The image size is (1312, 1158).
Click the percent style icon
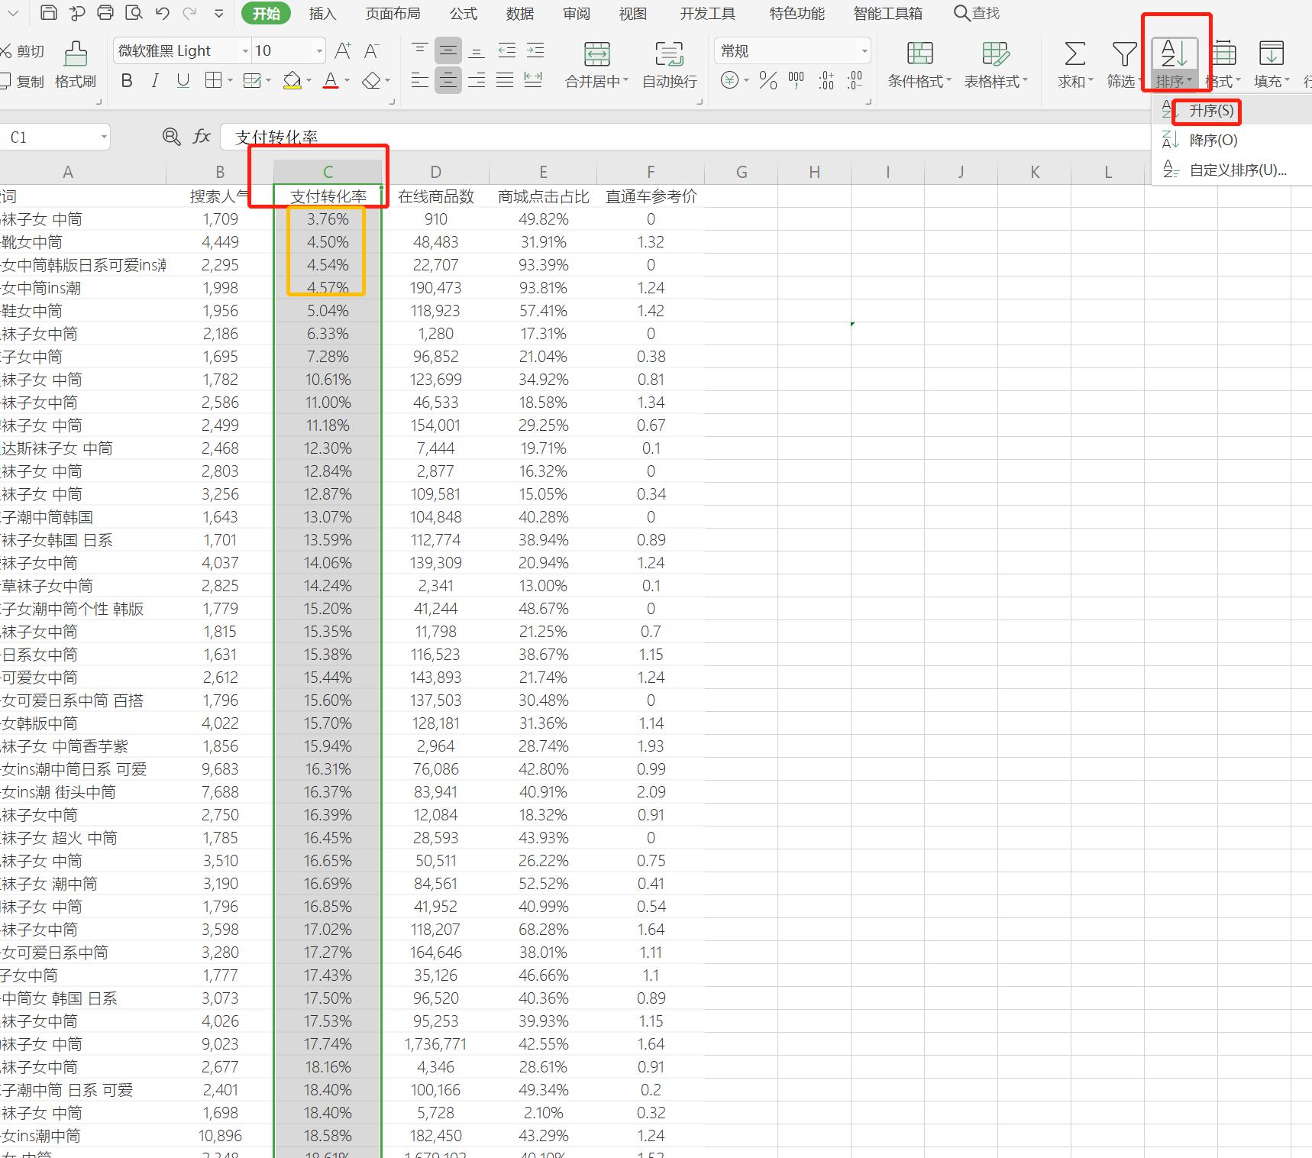click(768, 81)
